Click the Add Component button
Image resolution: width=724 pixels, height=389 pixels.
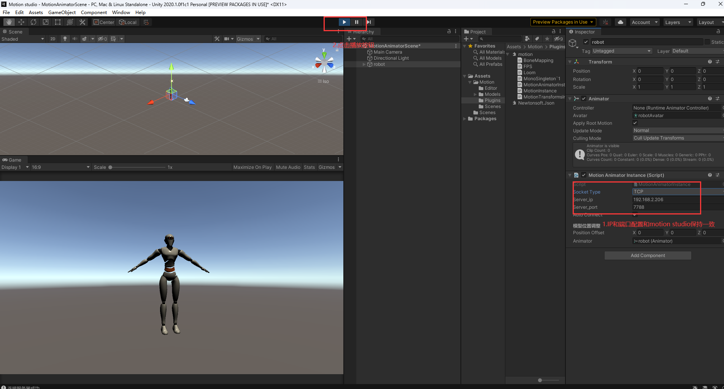[x=648, y=256]
